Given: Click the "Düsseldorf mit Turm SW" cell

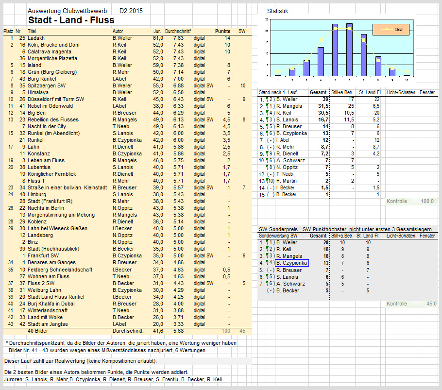Looking at the screenshot, I should pos(56,99).
